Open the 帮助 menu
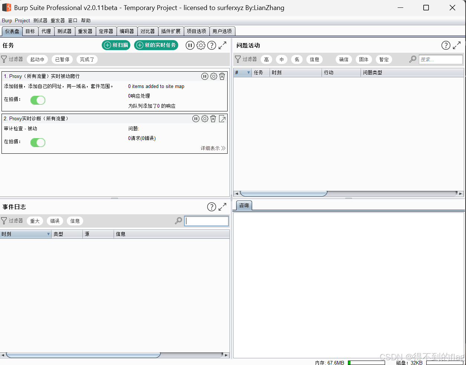466x365 pixels. pyautogui.click(x=86, y=20)
